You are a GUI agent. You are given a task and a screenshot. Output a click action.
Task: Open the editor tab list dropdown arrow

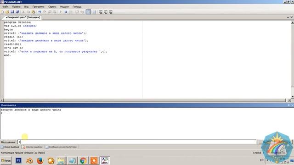click(x=288, y=17)
